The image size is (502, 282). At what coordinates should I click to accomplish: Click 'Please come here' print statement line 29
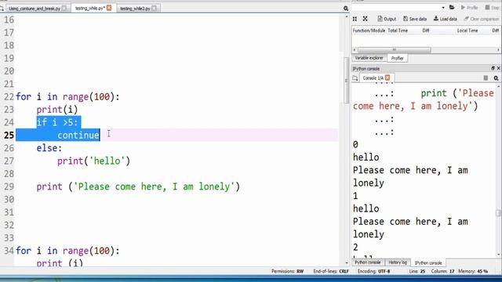point(138,186)
